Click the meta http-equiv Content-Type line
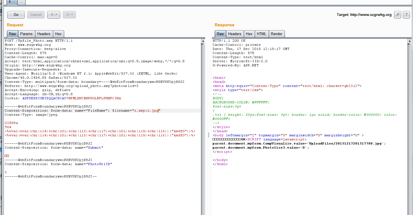The width and height of the screenshot is (413, 215). point(287,86)
